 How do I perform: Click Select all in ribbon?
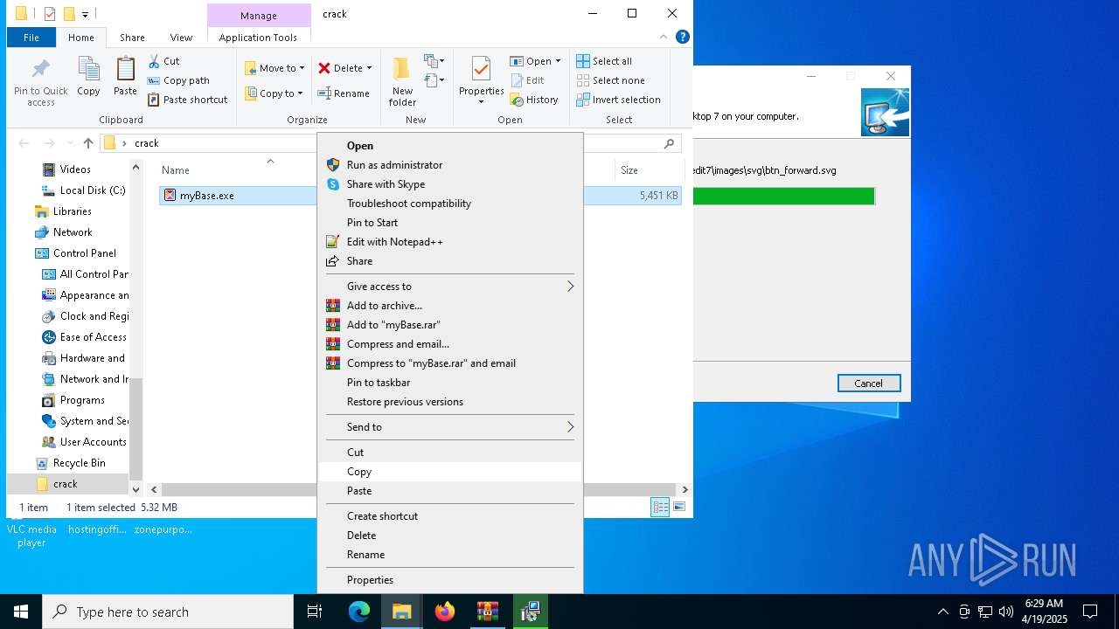click(x=604, y=61)
